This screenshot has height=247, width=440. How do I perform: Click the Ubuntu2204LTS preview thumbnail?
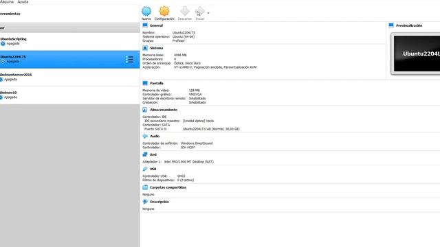(416, 54)
